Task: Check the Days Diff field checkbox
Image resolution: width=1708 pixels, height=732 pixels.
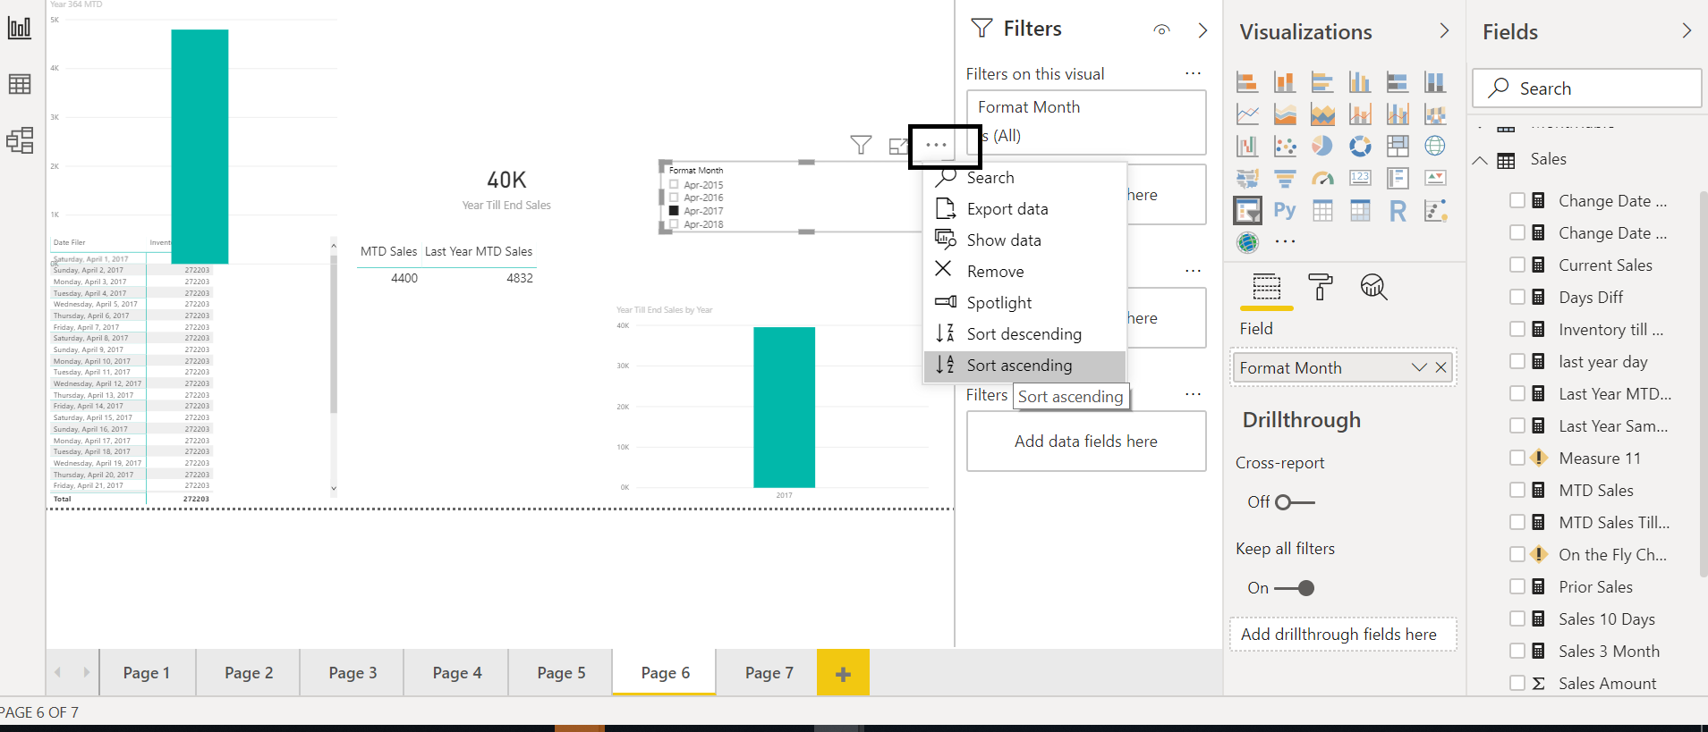Action: click(x=1517, y=297)
